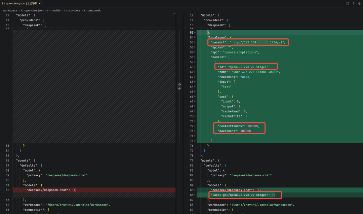Jump to next change with down arrow
The width and height of the screenshot is (363, 214).
pos(359,3)
